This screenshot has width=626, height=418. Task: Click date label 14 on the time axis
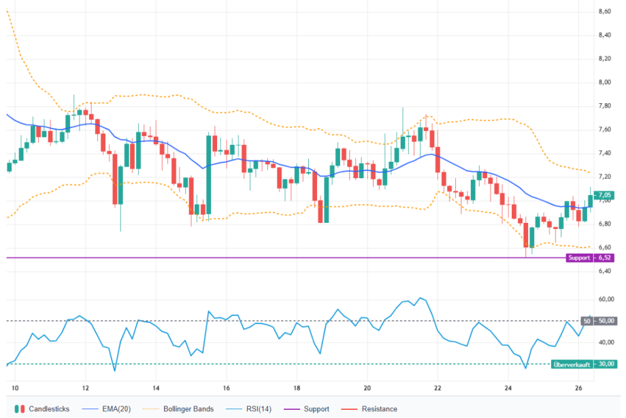click(x=156, y=388)
